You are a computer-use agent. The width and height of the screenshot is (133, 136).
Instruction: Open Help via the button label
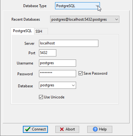click(103, 129)
